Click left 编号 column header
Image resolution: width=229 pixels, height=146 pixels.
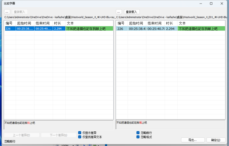tap(10, 23)
